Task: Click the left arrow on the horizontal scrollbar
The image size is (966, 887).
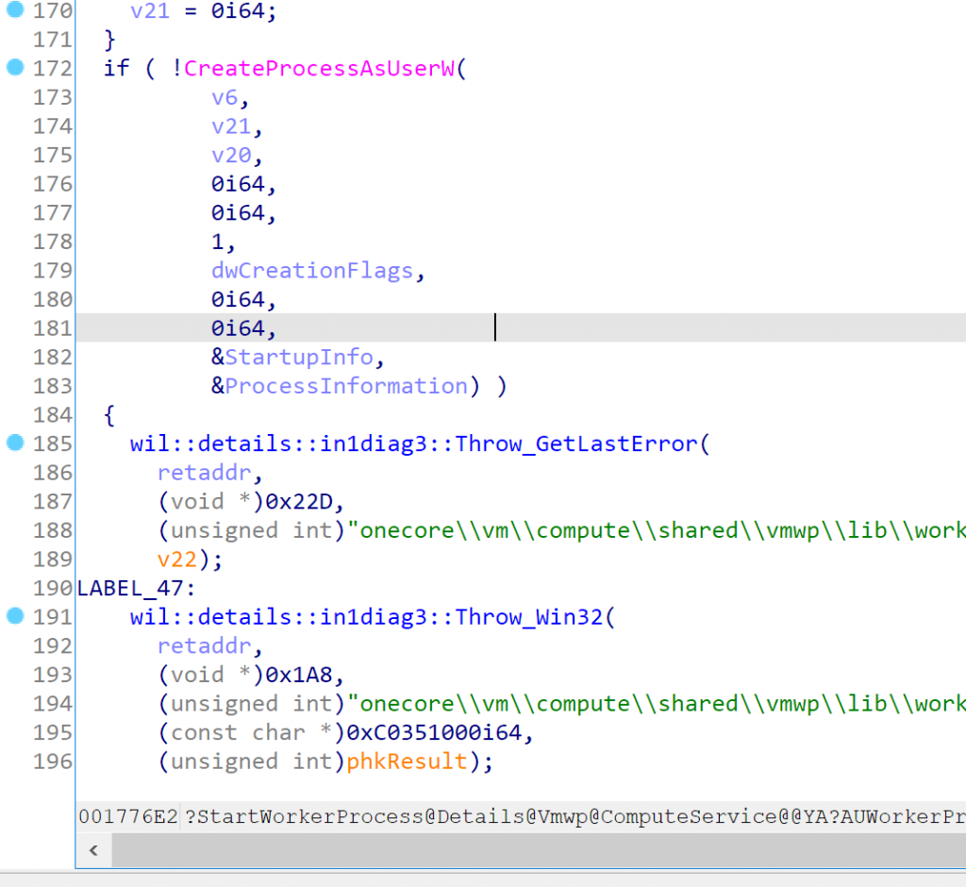Action: pos(92,850)
